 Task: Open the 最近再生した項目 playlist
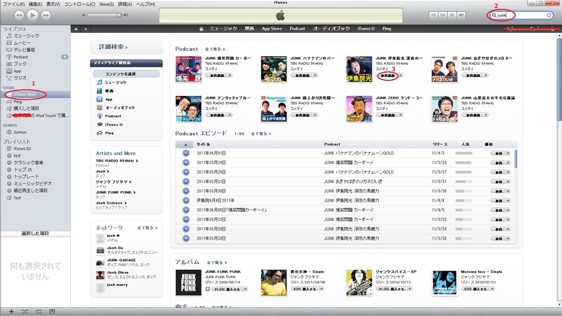point(31,190)
